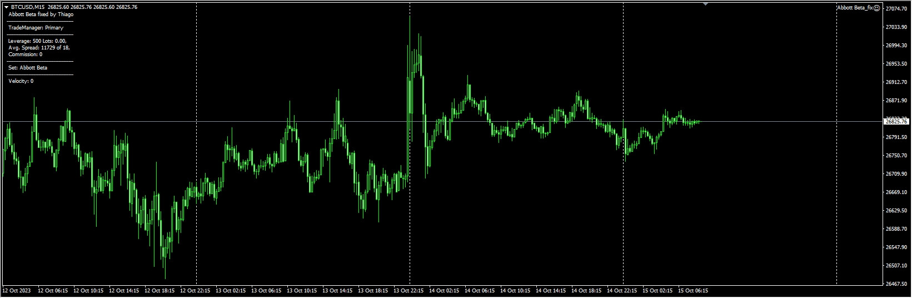Click '13 Oct 14:15' time label
912x298 pixels.
click(x=337, y=290)
